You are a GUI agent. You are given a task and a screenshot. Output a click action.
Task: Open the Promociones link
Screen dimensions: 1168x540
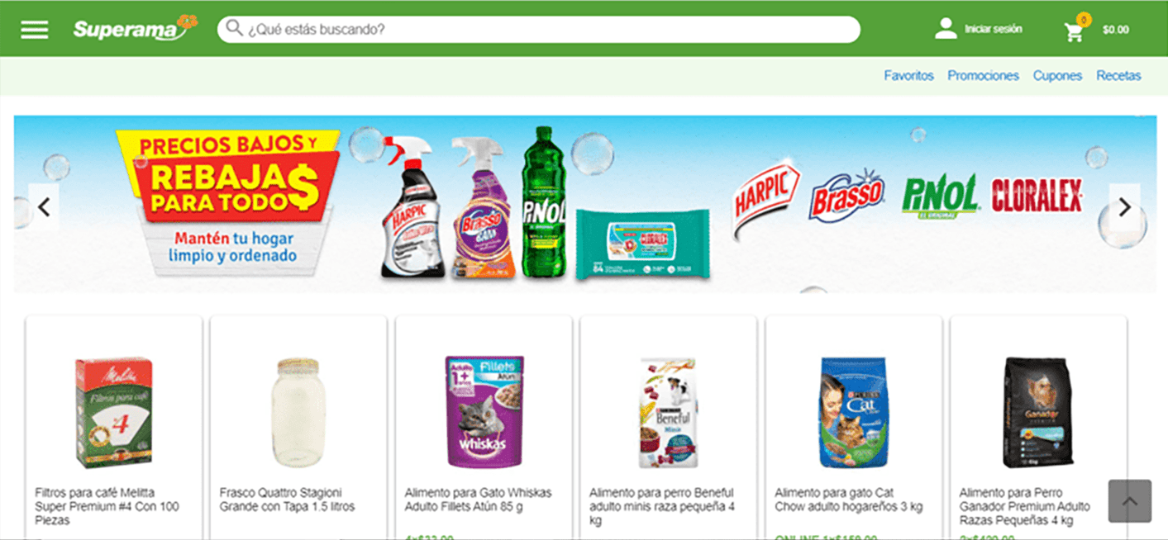tap(983, 75)
